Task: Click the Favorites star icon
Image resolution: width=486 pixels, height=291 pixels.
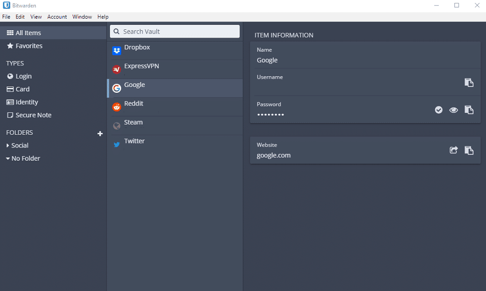Action: pyautogui.click(x=10, y=46)
